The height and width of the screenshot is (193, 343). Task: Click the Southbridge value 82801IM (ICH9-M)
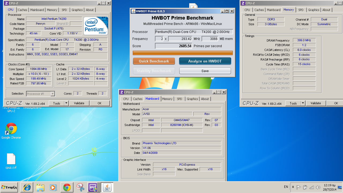182,125
